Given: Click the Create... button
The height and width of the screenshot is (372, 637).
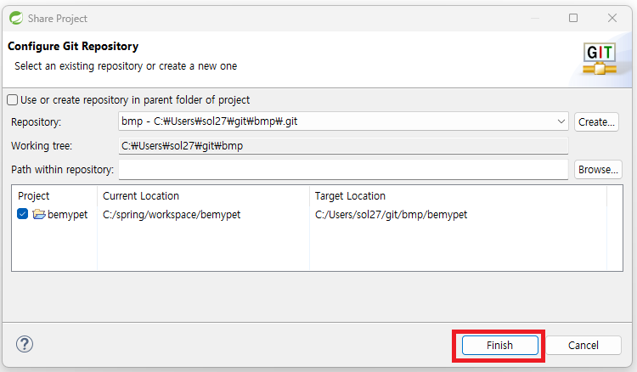Looking at the screenshot, I should point(596,121).
